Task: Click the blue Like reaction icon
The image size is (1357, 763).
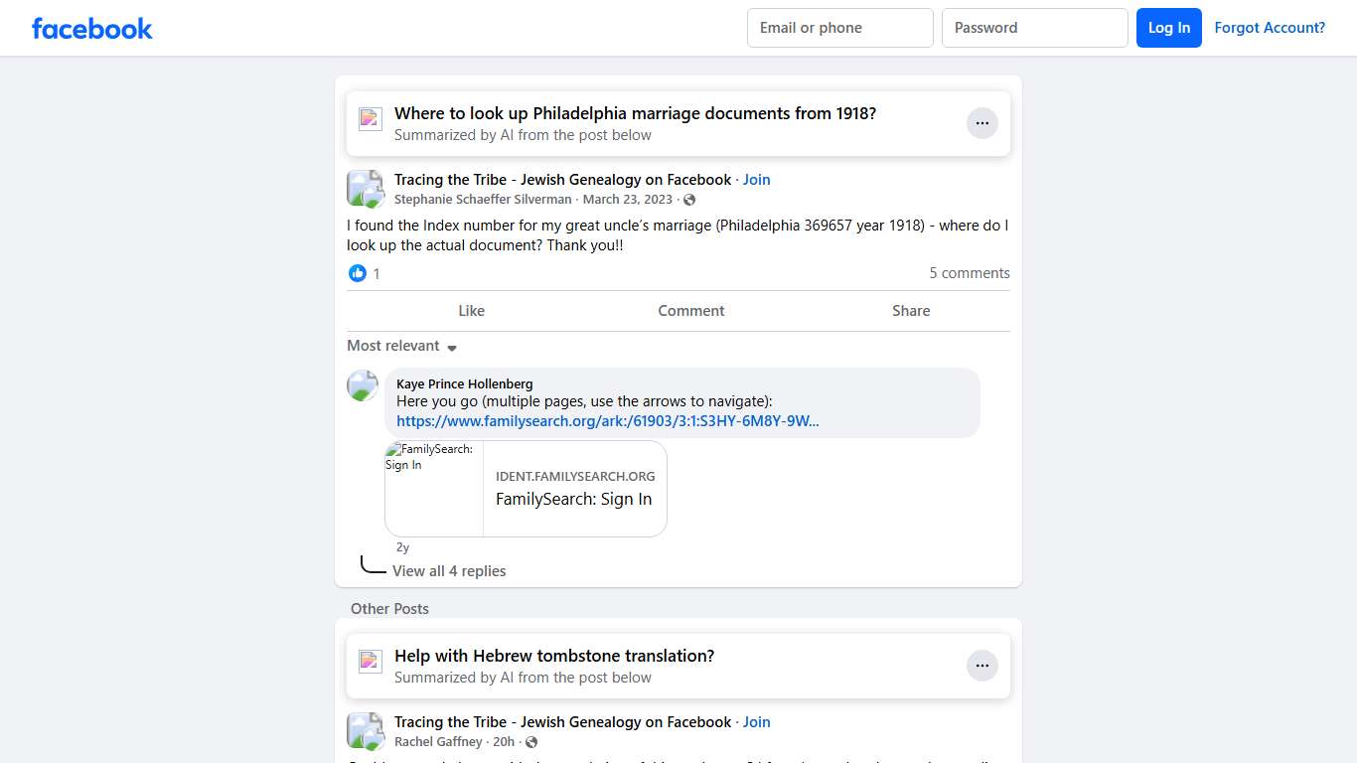Action: 358,273
